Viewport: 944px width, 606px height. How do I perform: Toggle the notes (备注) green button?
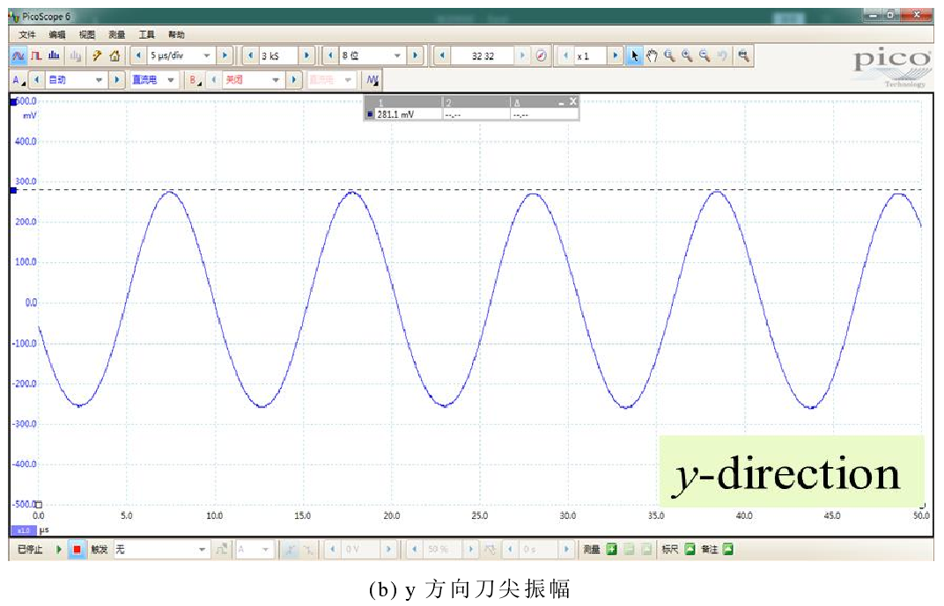[727, 550]
